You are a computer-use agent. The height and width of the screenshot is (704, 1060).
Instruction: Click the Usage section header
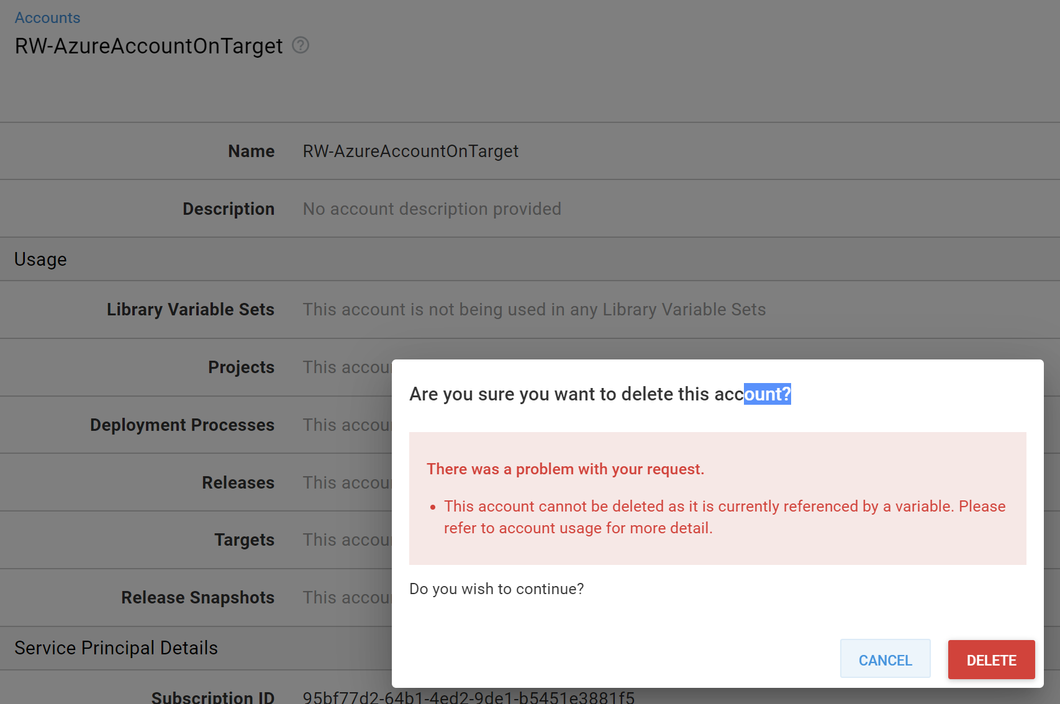[40, 259]
